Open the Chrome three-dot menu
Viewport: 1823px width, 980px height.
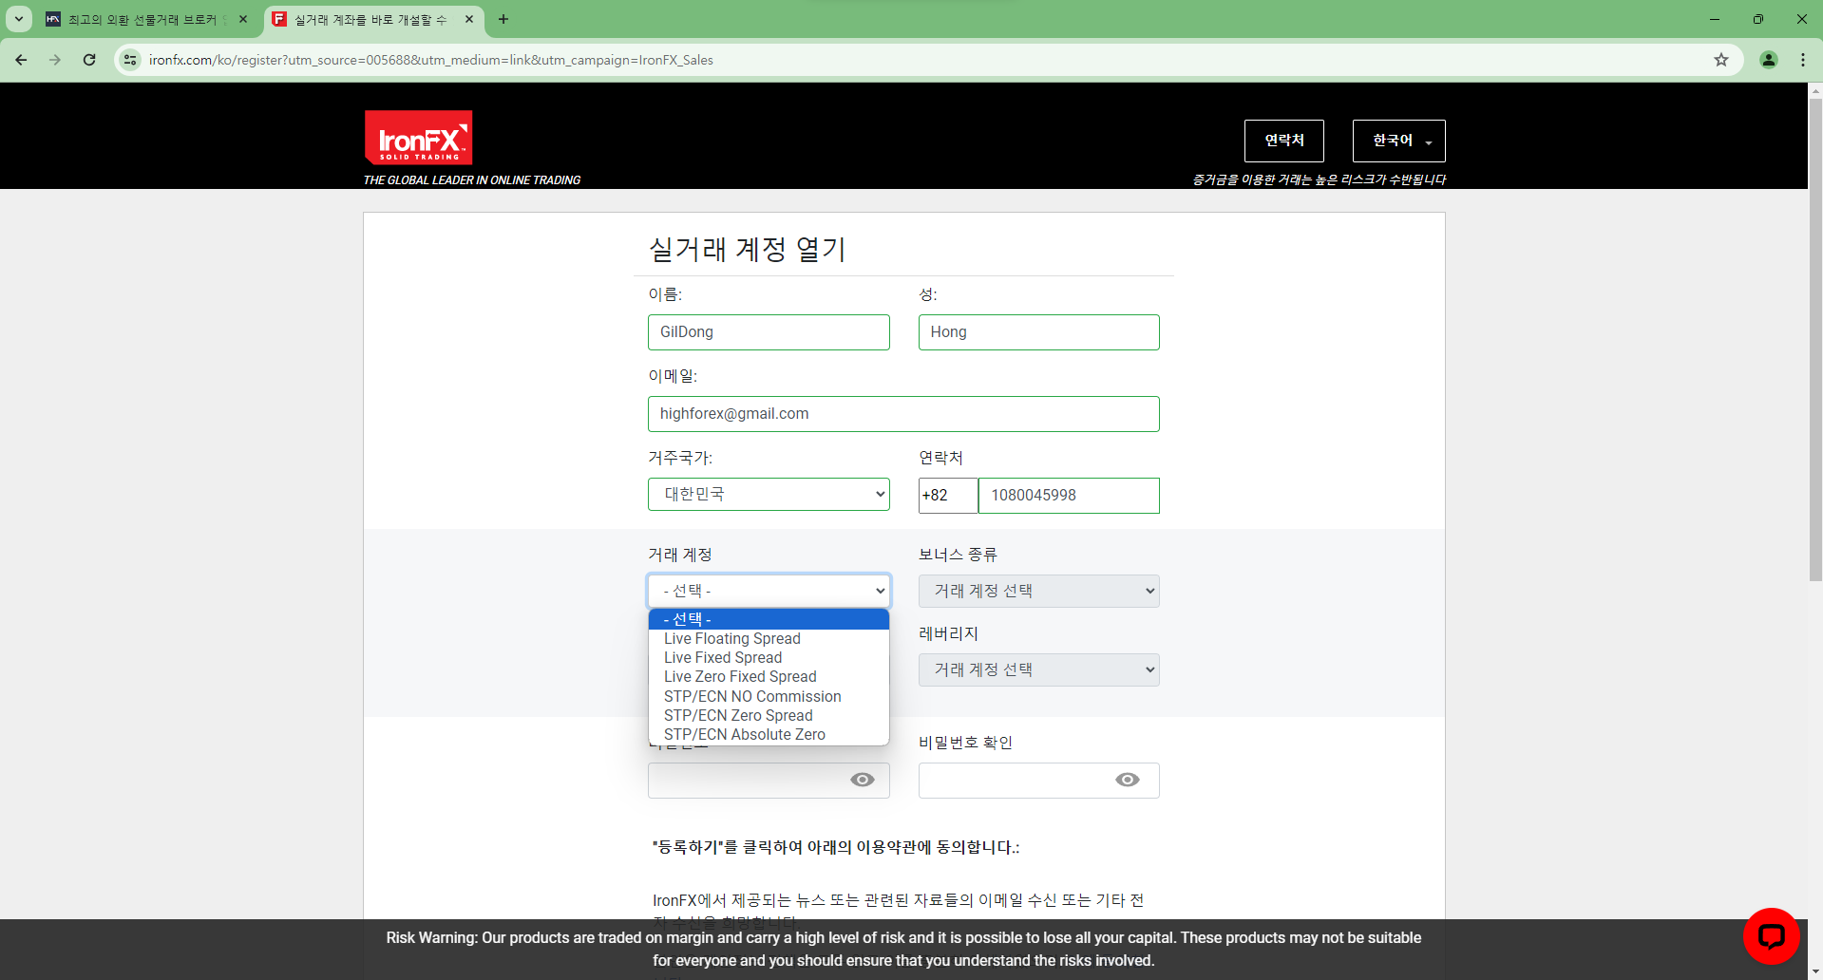pyautogui.click(x=1803, y=59)
